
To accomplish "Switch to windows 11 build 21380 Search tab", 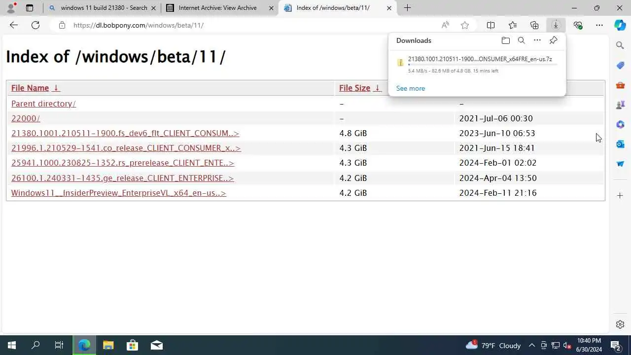I will point(102,8).
